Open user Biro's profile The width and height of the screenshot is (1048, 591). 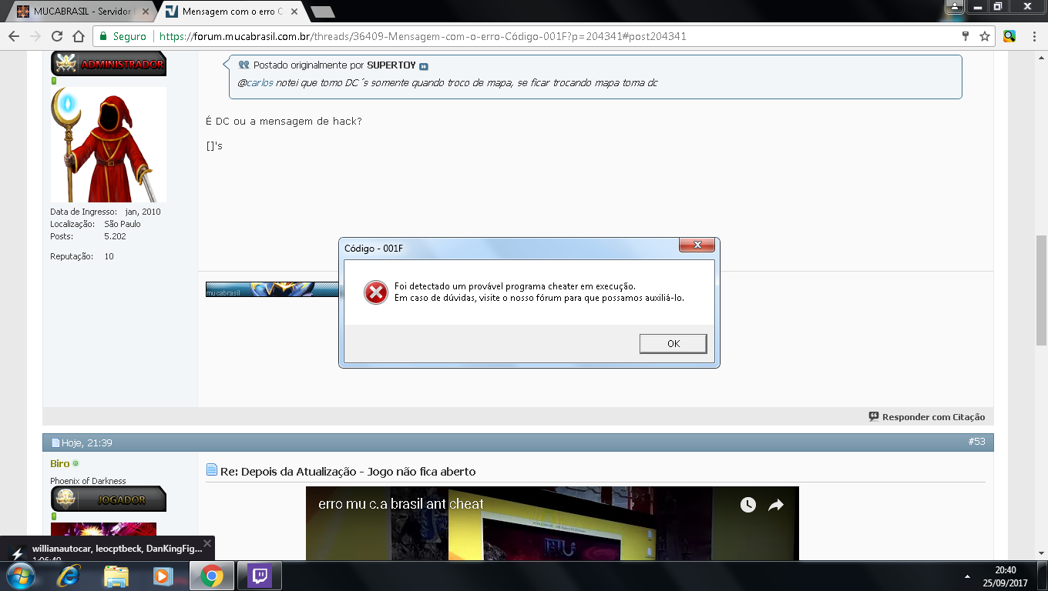pos(59,464)
